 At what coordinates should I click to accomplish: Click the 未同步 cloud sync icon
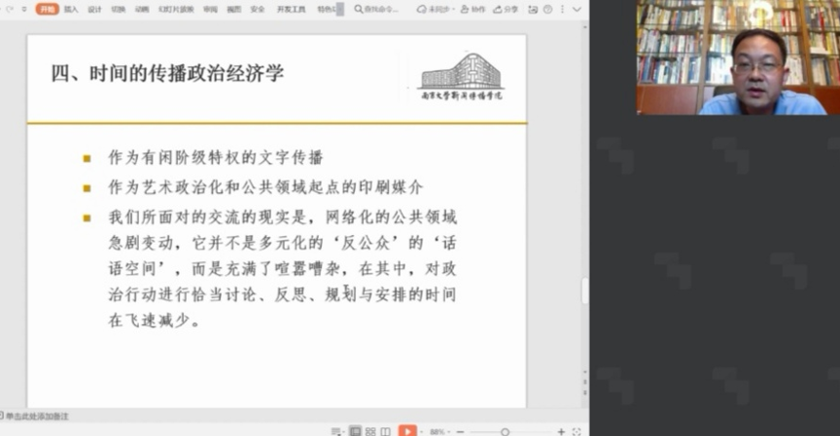tap(437, 9)
